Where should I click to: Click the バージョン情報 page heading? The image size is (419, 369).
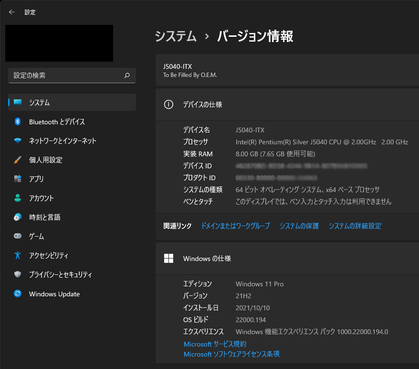tap(255, 36)
